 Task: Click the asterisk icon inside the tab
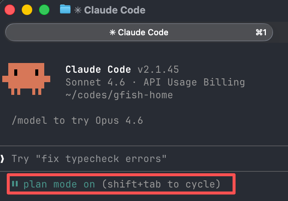tap(112, 32)
